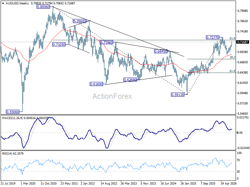The image size is (250, 187).
Task: Click the small triangle beside AUDUSD,Weekly title
Action: point(3,3)
